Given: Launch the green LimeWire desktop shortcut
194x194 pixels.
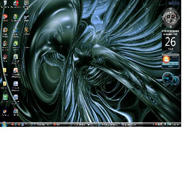Looking at the screenshot, I should (x=16, y=45).
